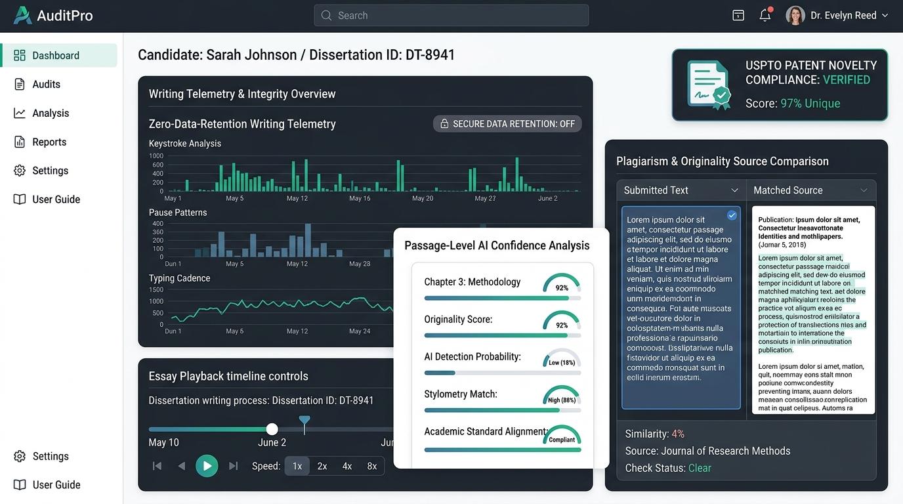The height and width of the screenshot is (504, 903).
Task: Skip to end of playback
Action: point(233,466)
